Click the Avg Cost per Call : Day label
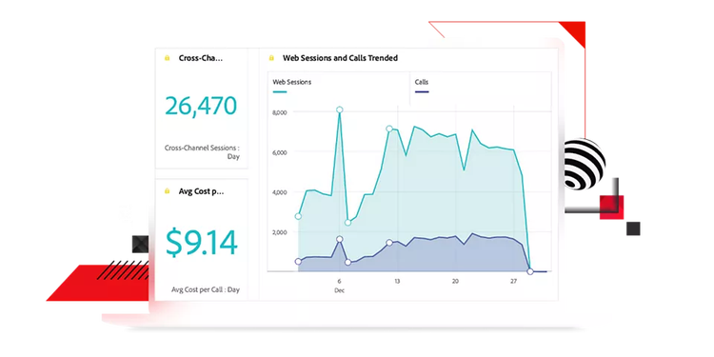This screenshot has width=714, height=357. click(x=206, y=289)
